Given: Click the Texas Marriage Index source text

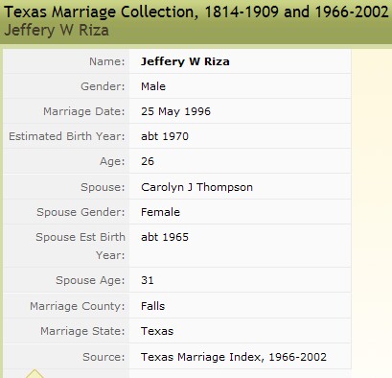Looking at the screenshot, I should [x=234, y=357].
